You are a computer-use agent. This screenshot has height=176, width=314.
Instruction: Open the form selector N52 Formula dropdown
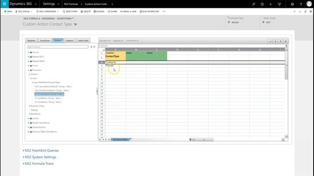point(48,19)
